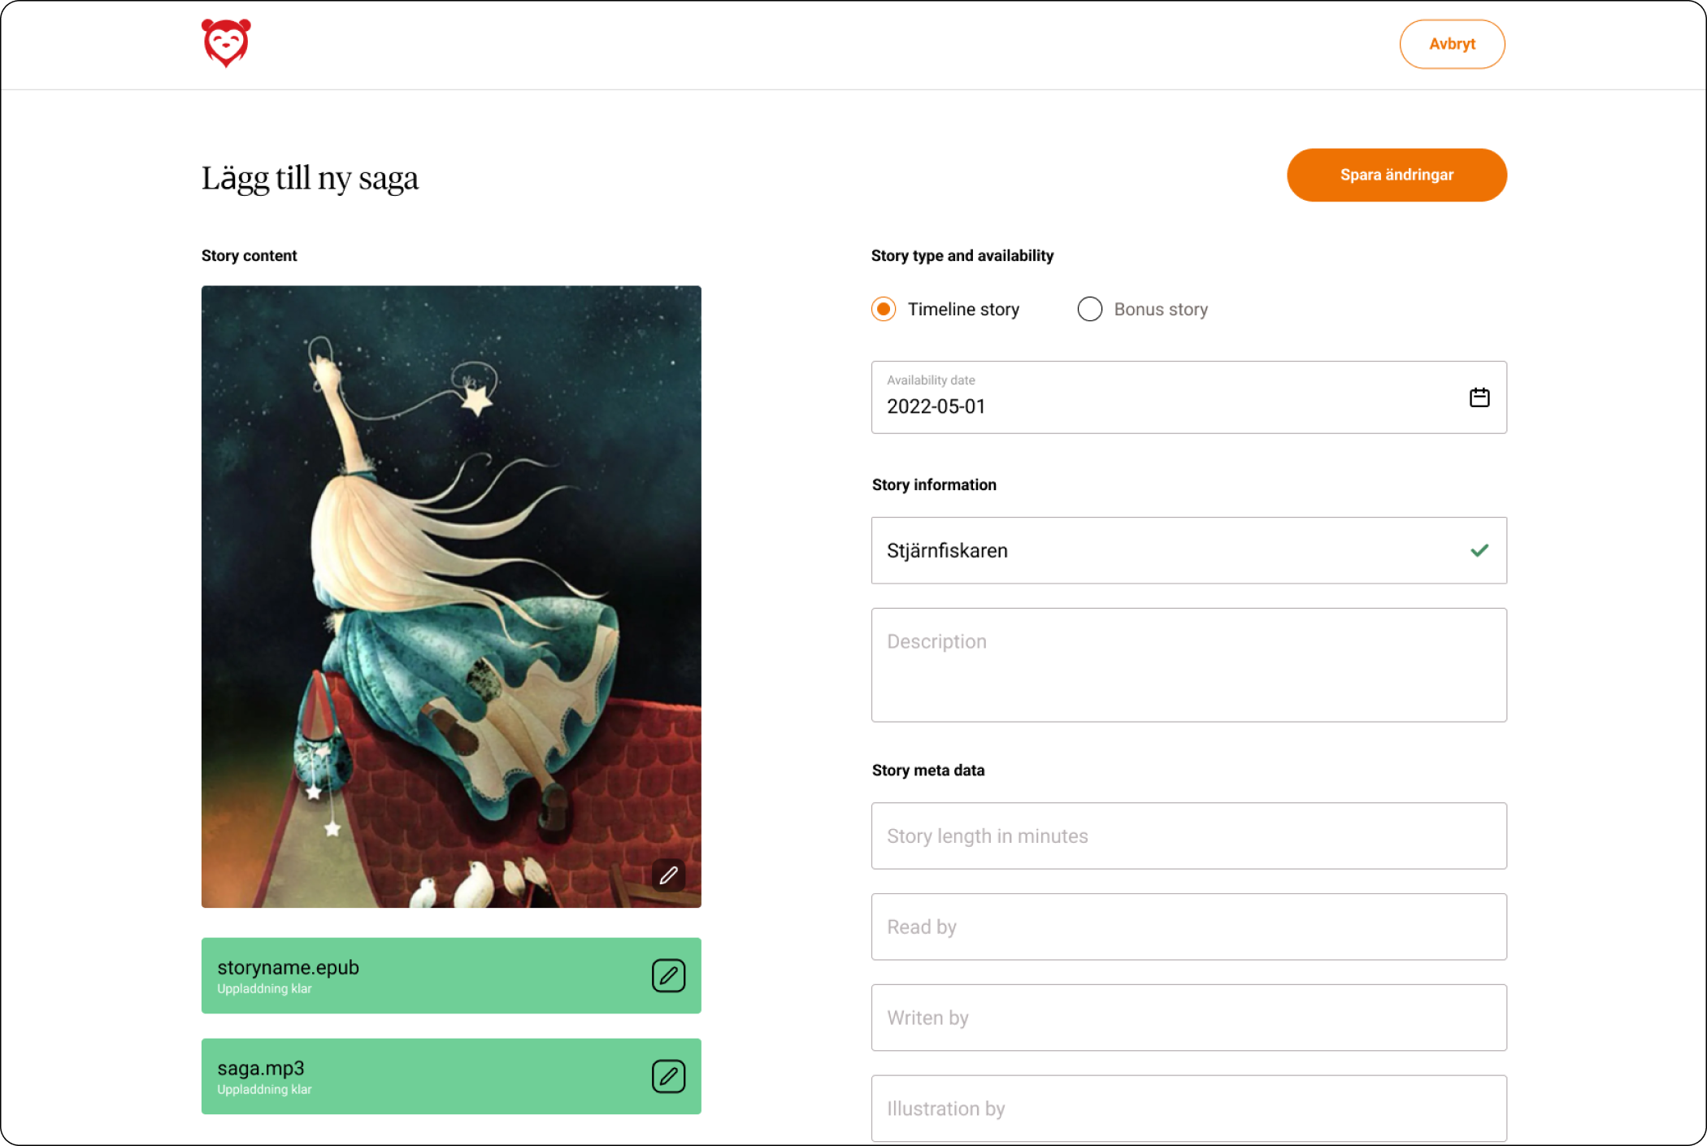Click the Illustration by field

click(x=1188, y=1109)
